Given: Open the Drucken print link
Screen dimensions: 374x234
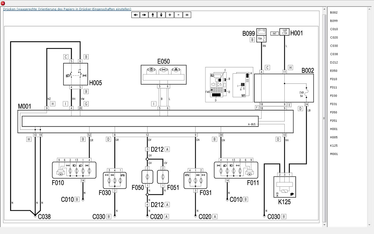Looking at the screenshot, I should 67,9.
